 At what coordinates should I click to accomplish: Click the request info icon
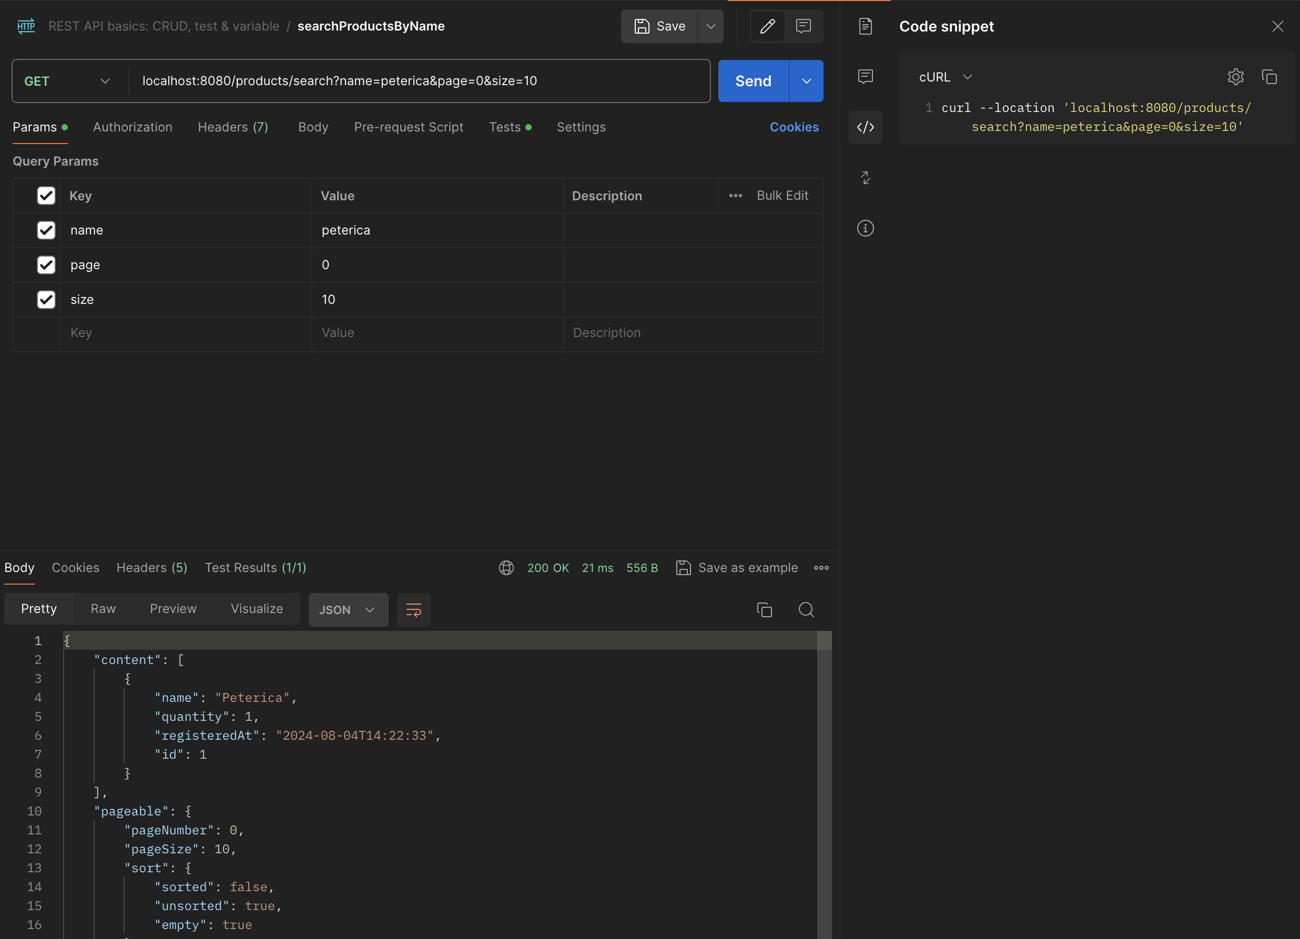[x=865, y=229]
